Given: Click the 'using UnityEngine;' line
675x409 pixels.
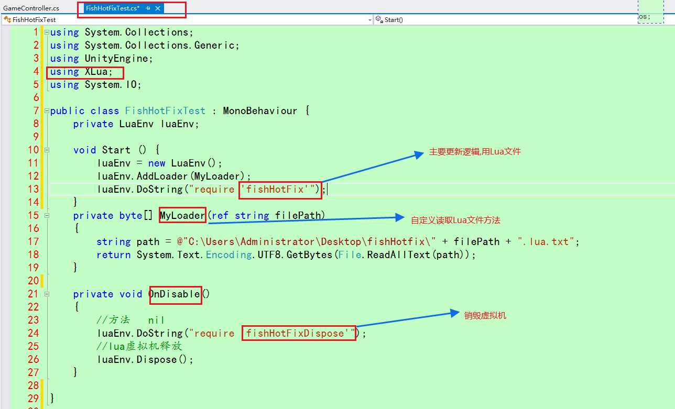Looking at the screenshot, I should 102,58.
